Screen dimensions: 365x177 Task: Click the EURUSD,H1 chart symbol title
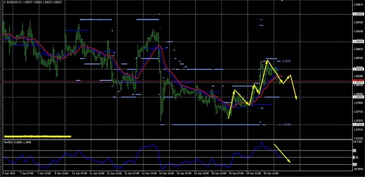[14, 2]
